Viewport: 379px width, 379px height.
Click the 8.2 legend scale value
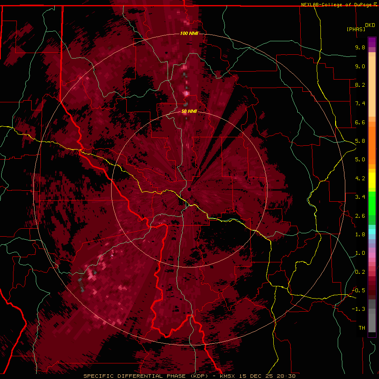(x=360, y=85)
